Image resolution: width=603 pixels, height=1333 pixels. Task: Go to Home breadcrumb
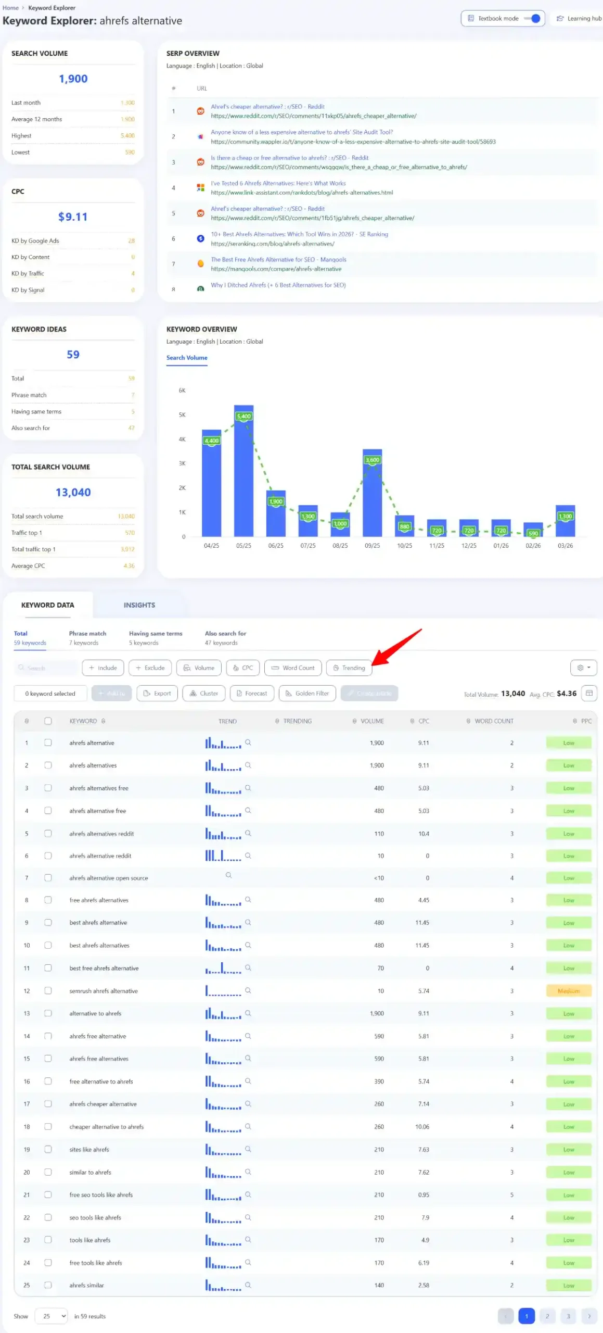point(10,8)
